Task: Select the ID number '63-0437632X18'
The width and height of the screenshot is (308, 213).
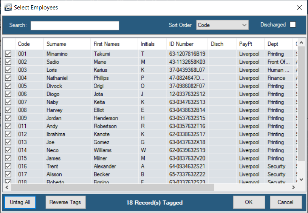Action: pos(187,142)
